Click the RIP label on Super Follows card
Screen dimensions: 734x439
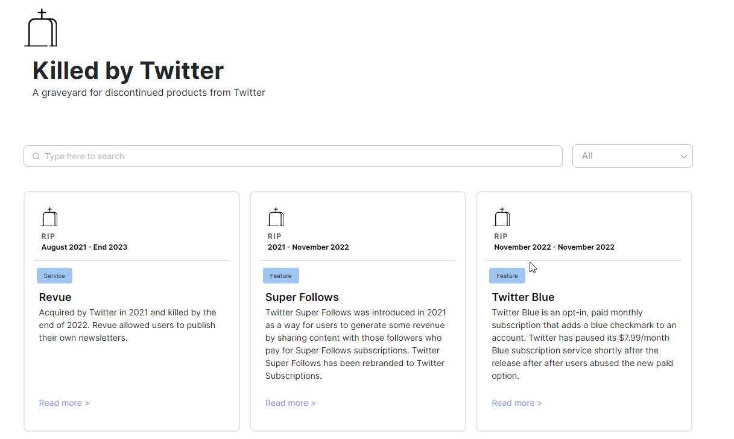coord(274,236)
